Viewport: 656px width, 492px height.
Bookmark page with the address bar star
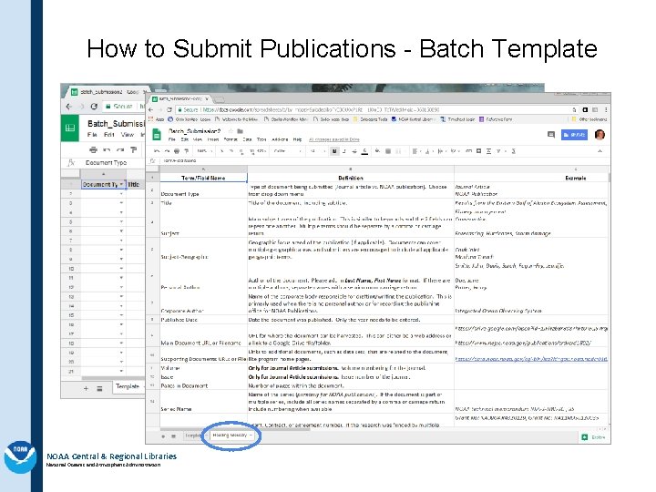point(574,109)
